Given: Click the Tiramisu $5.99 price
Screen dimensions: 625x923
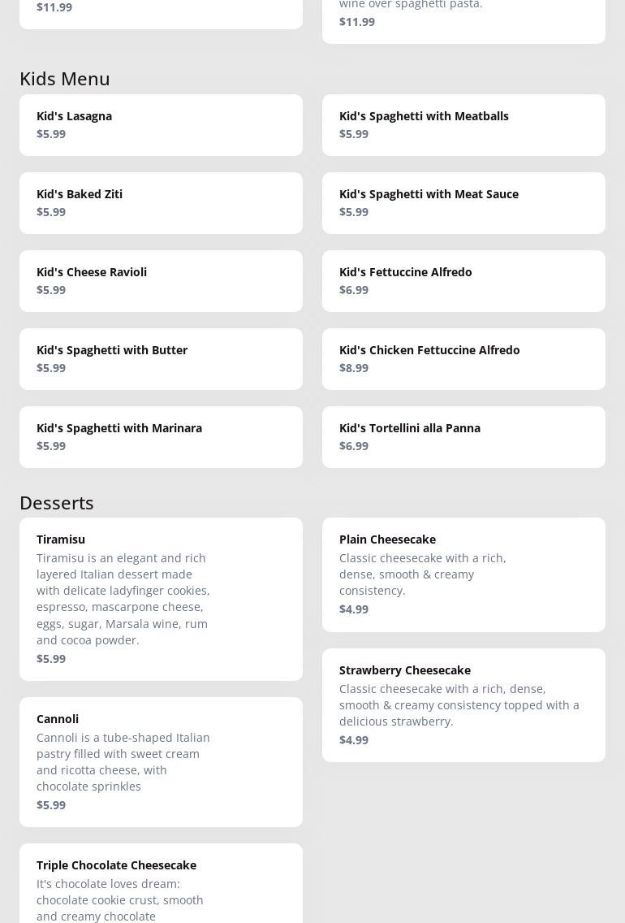Looking at the screenshot, I should coord(51,659).
